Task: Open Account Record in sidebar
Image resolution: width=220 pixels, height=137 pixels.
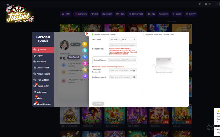Action: pyautogui.click(x=43, y=74)
